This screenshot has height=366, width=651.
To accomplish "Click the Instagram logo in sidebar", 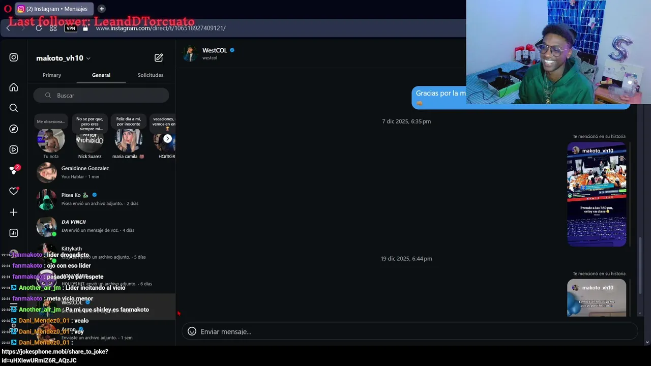I will (14, 57).
